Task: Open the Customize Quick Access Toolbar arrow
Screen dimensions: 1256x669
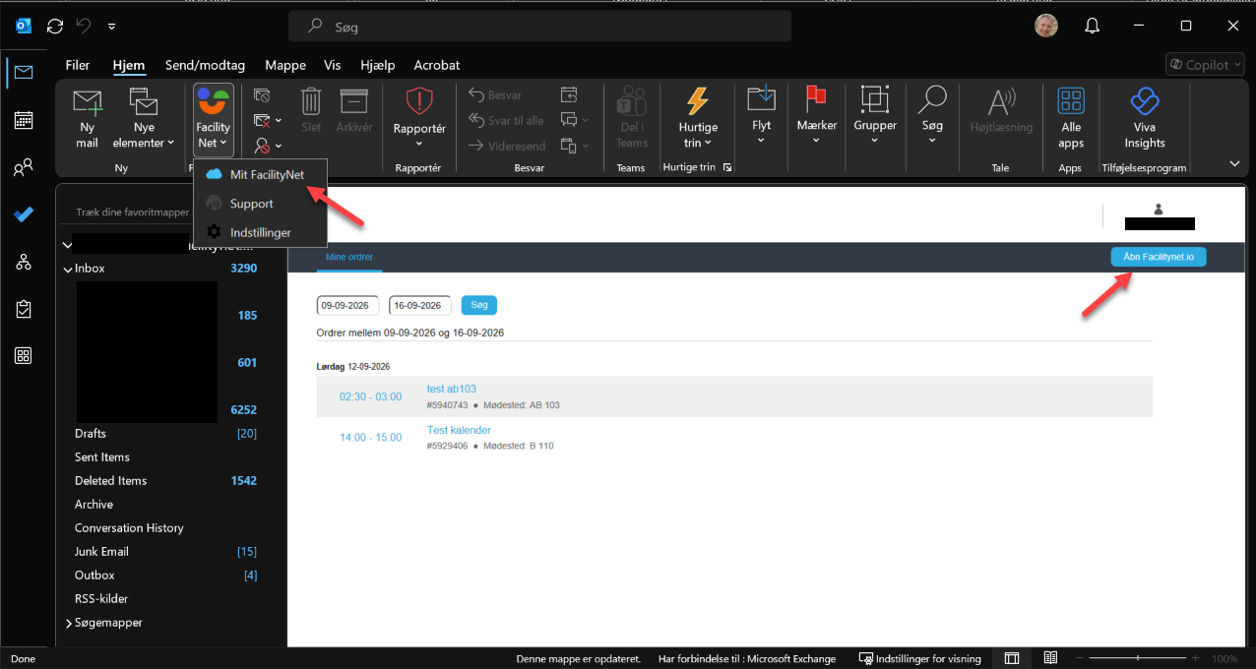Action: tap(112, 26)
